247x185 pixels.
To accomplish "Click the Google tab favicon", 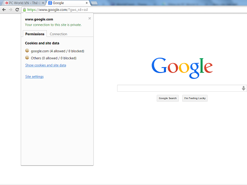I will (50, 3).
